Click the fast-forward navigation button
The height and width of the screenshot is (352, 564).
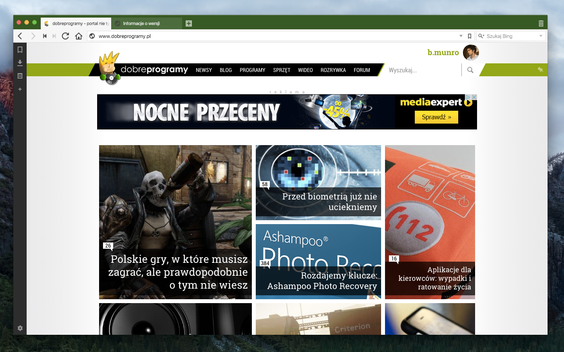tap(54, 36)
